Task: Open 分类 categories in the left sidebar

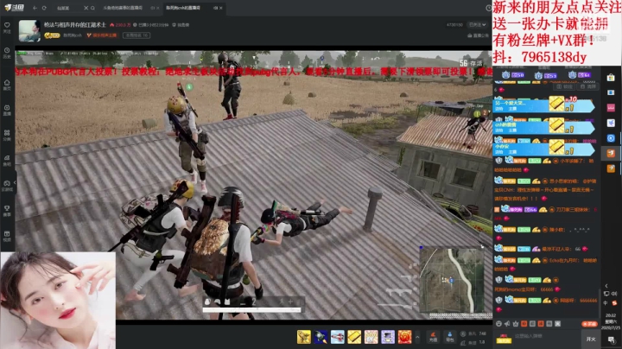Action: point(7,136)
